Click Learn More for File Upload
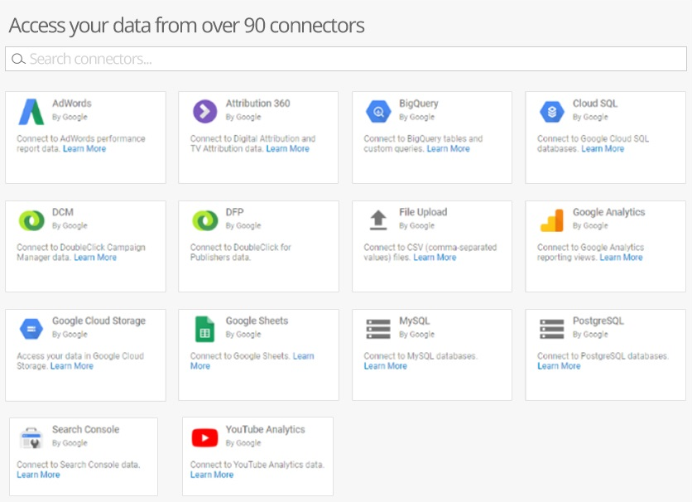 pyautogui.click(x=435, y=258)
